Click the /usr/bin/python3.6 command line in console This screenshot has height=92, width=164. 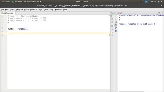[x=141, y=15]
